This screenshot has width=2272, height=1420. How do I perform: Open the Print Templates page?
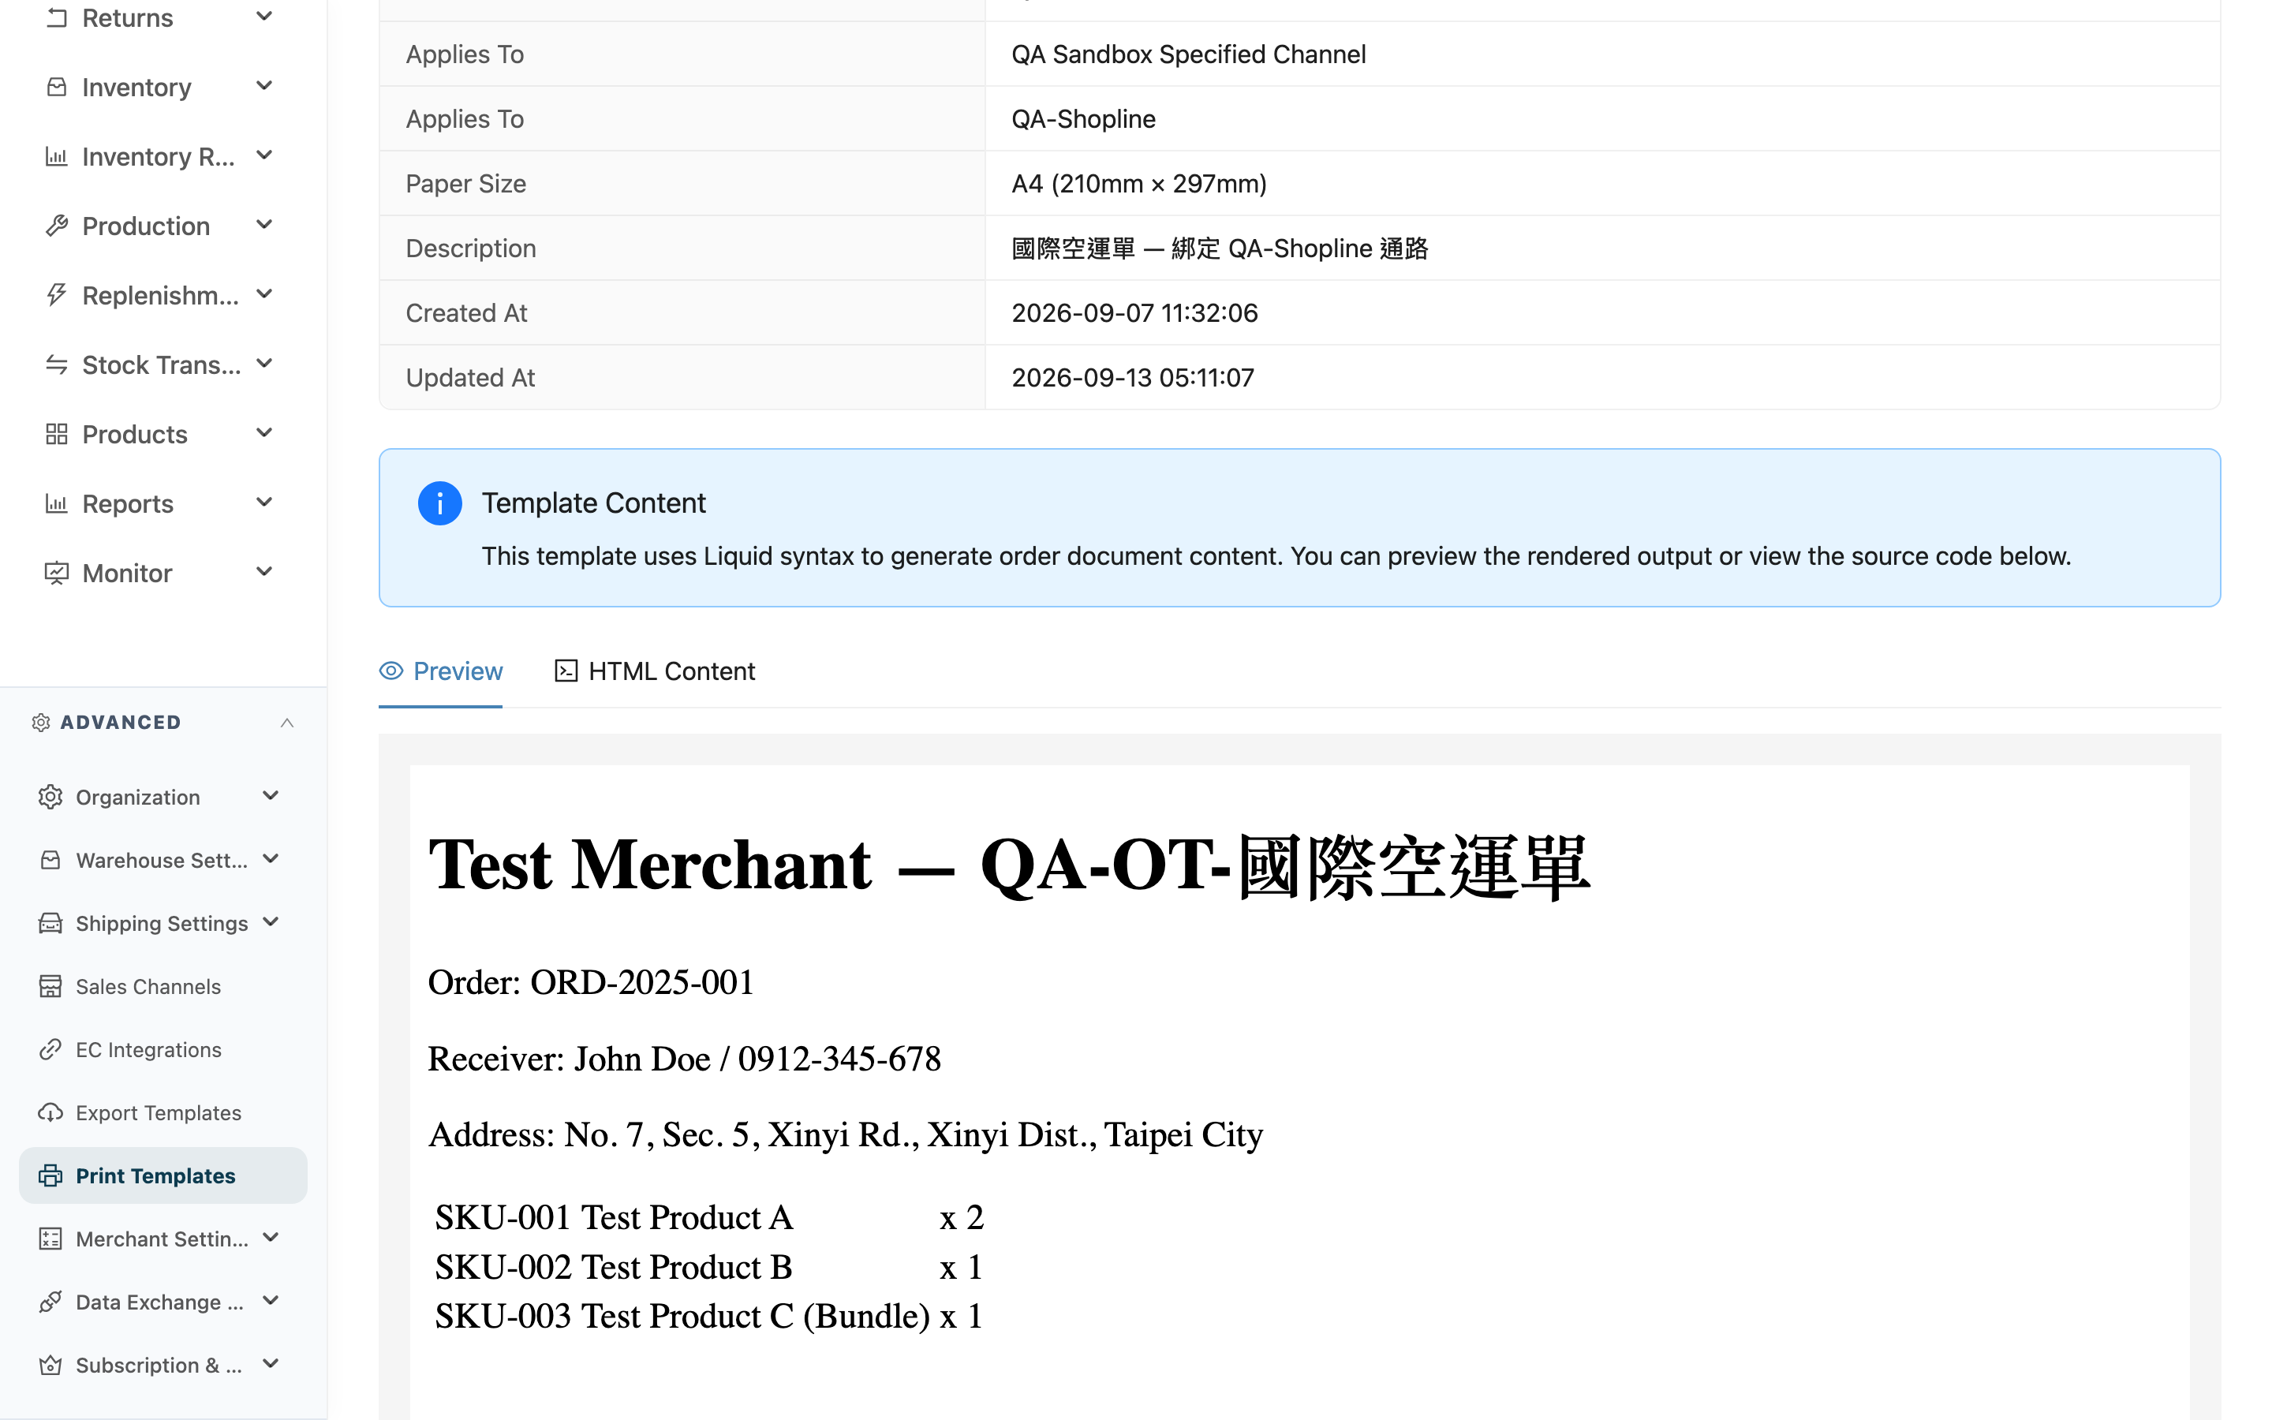coord(163,1175)
